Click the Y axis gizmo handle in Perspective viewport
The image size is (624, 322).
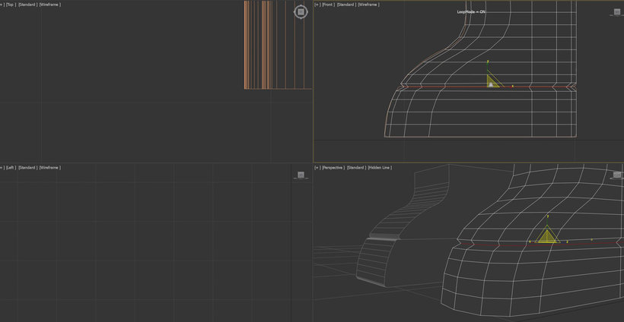(547, 220)
